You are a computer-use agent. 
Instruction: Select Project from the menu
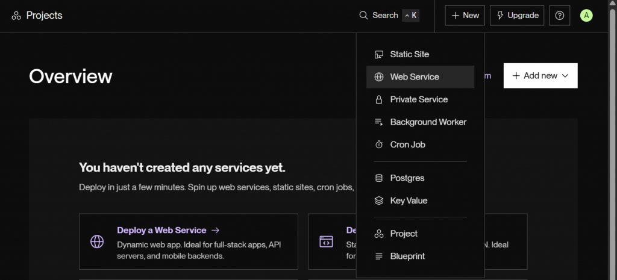click(x=404, y=234)
